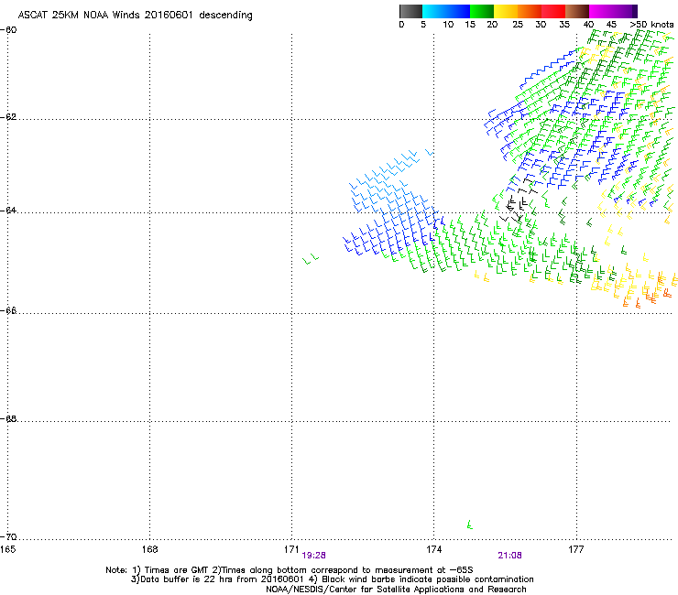Click the note 'Times are GMT' line
Viewport: 678px width, 595px height.
290,570
